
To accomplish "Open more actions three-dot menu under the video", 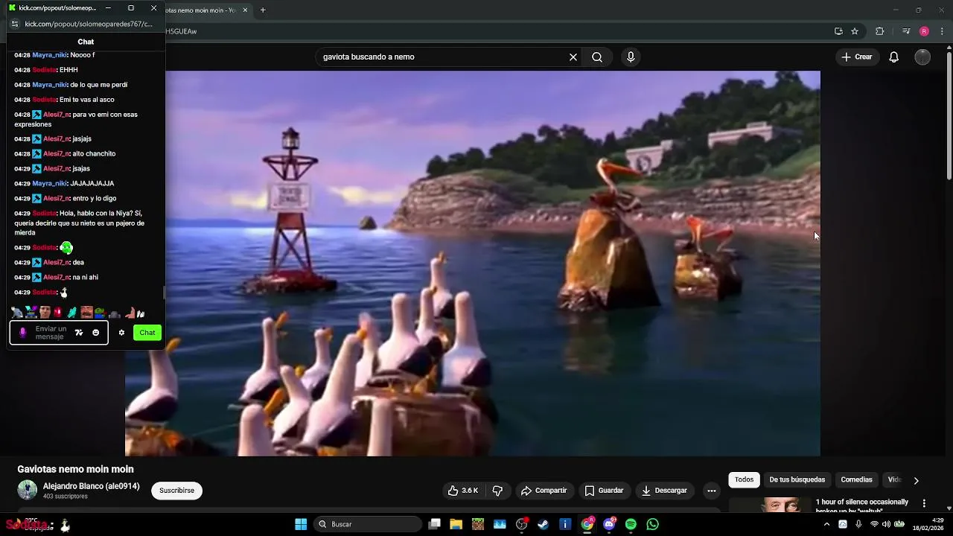I will click(x=712, y=491).
